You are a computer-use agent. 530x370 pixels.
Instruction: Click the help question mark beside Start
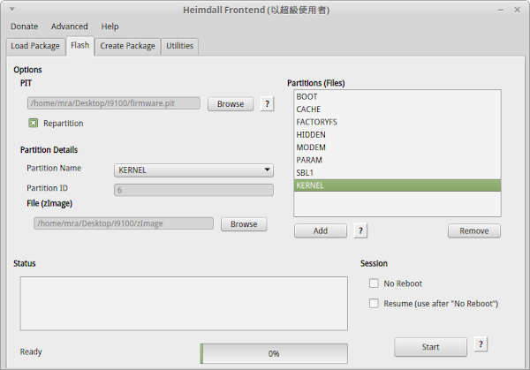pos(481,344)
